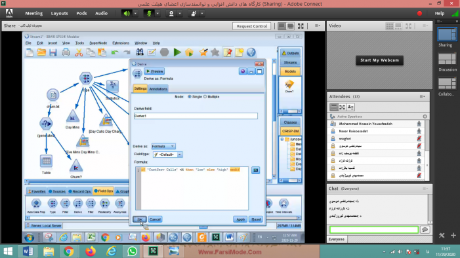Viewport: 460px width, 258px height.
Task: Open Attendees breakout room view icon
Action: pyautogui.click(x=342, y=107)
